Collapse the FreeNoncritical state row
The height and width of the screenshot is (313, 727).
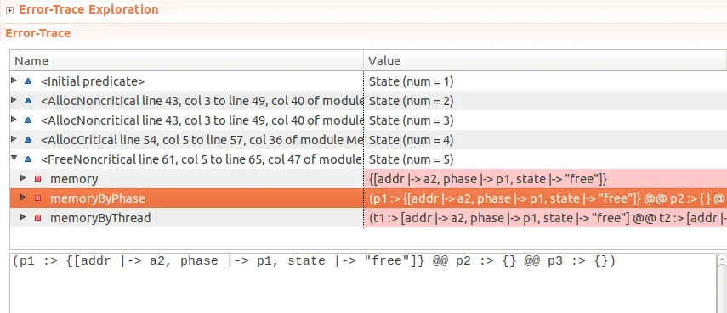(14, 158)
